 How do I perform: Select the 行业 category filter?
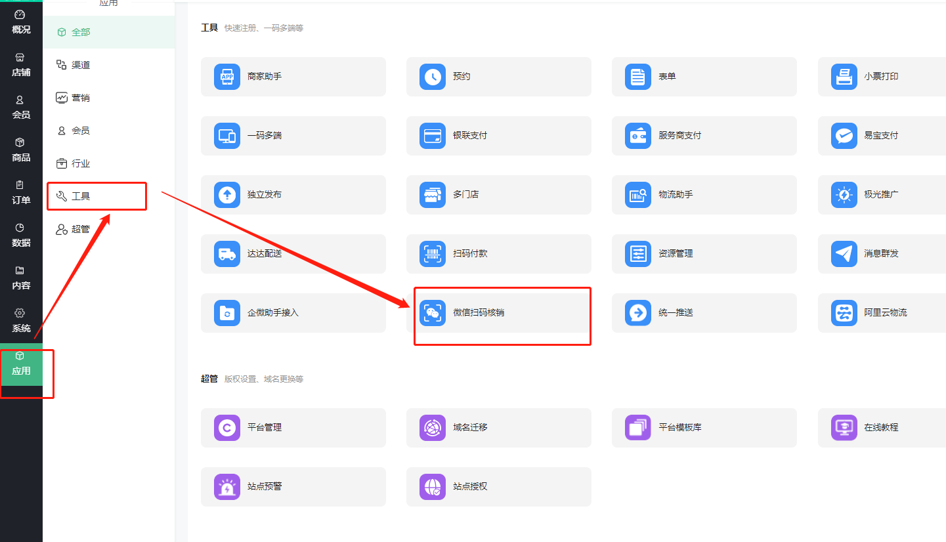coord(109,163)
